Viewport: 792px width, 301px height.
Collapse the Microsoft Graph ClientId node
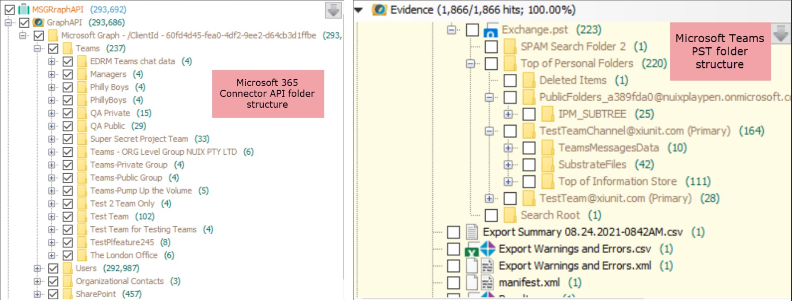point(22,36)
